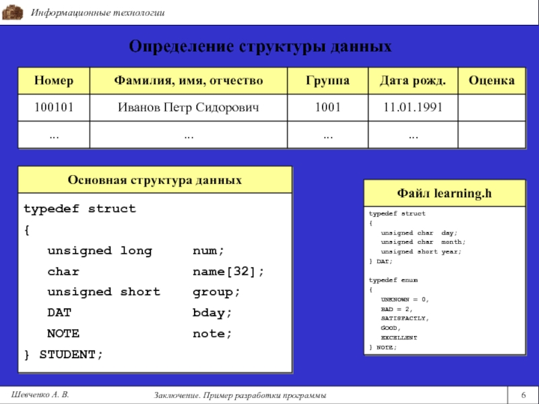
Task: Select the "Оценка" column header
Action: tap(491, 81)
